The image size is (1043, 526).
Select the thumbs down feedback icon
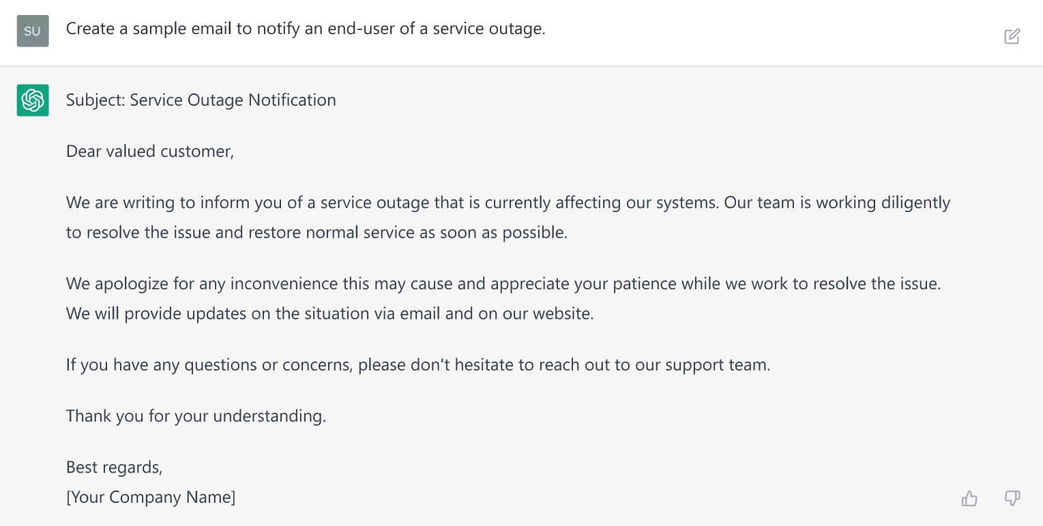tap(1012, 498)
